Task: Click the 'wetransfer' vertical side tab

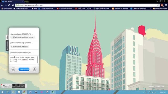Action: 7,46
